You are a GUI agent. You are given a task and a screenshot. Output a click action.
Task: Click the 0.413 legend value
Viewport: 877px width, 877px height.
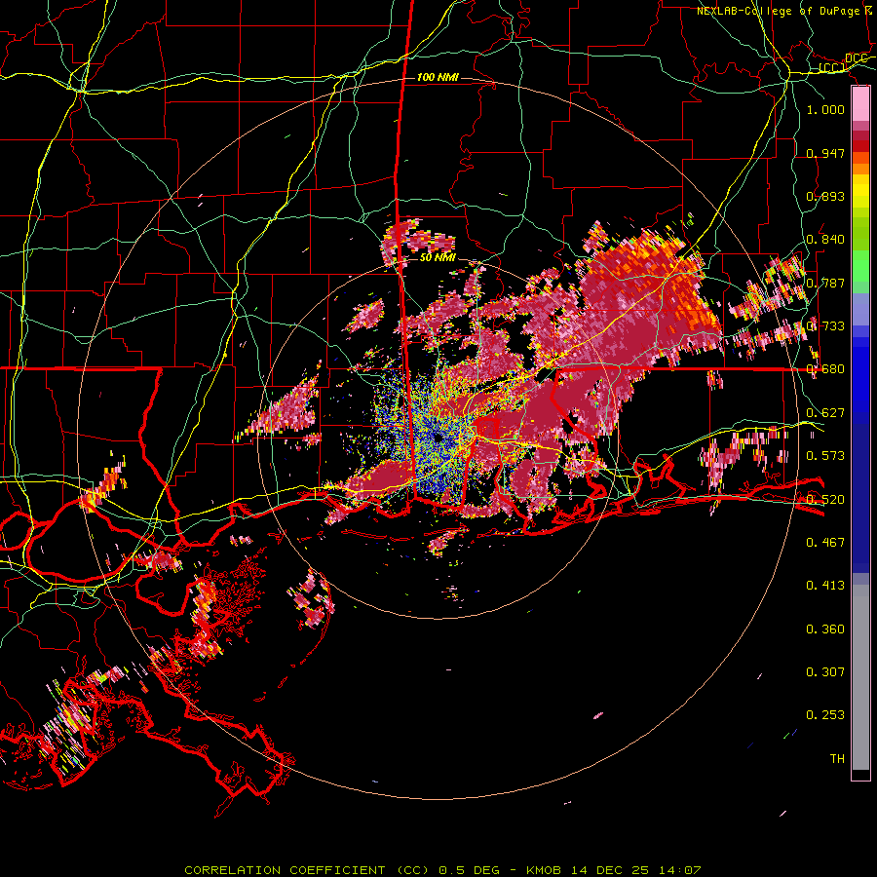825,586
